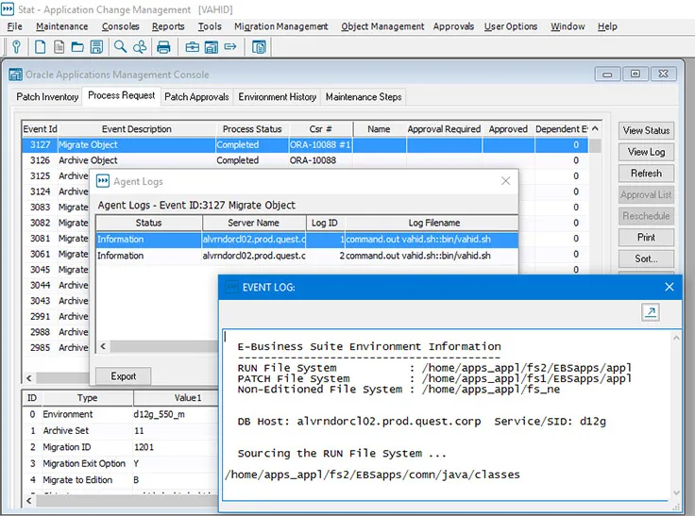Click the Print button
The image size is (695, 516).
[x=646, y=238]
